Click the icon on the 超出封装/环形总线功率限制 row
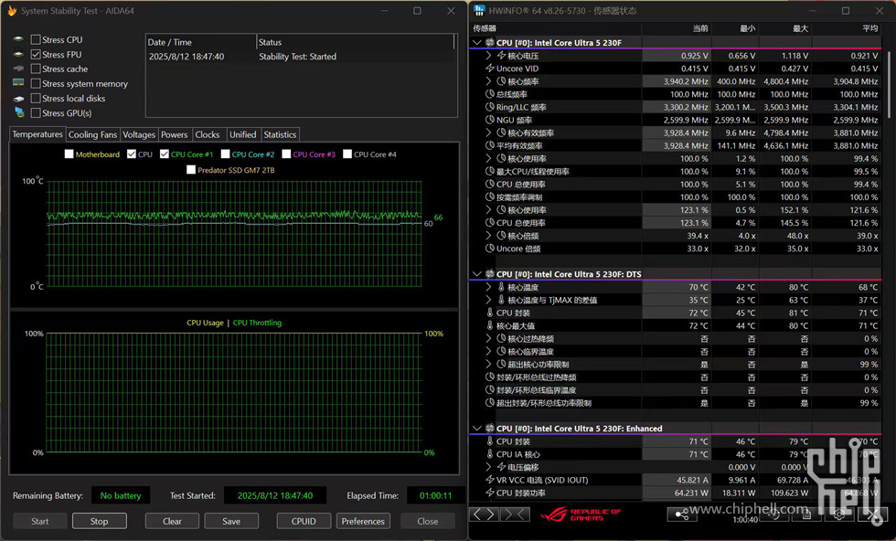 (490, 403)
